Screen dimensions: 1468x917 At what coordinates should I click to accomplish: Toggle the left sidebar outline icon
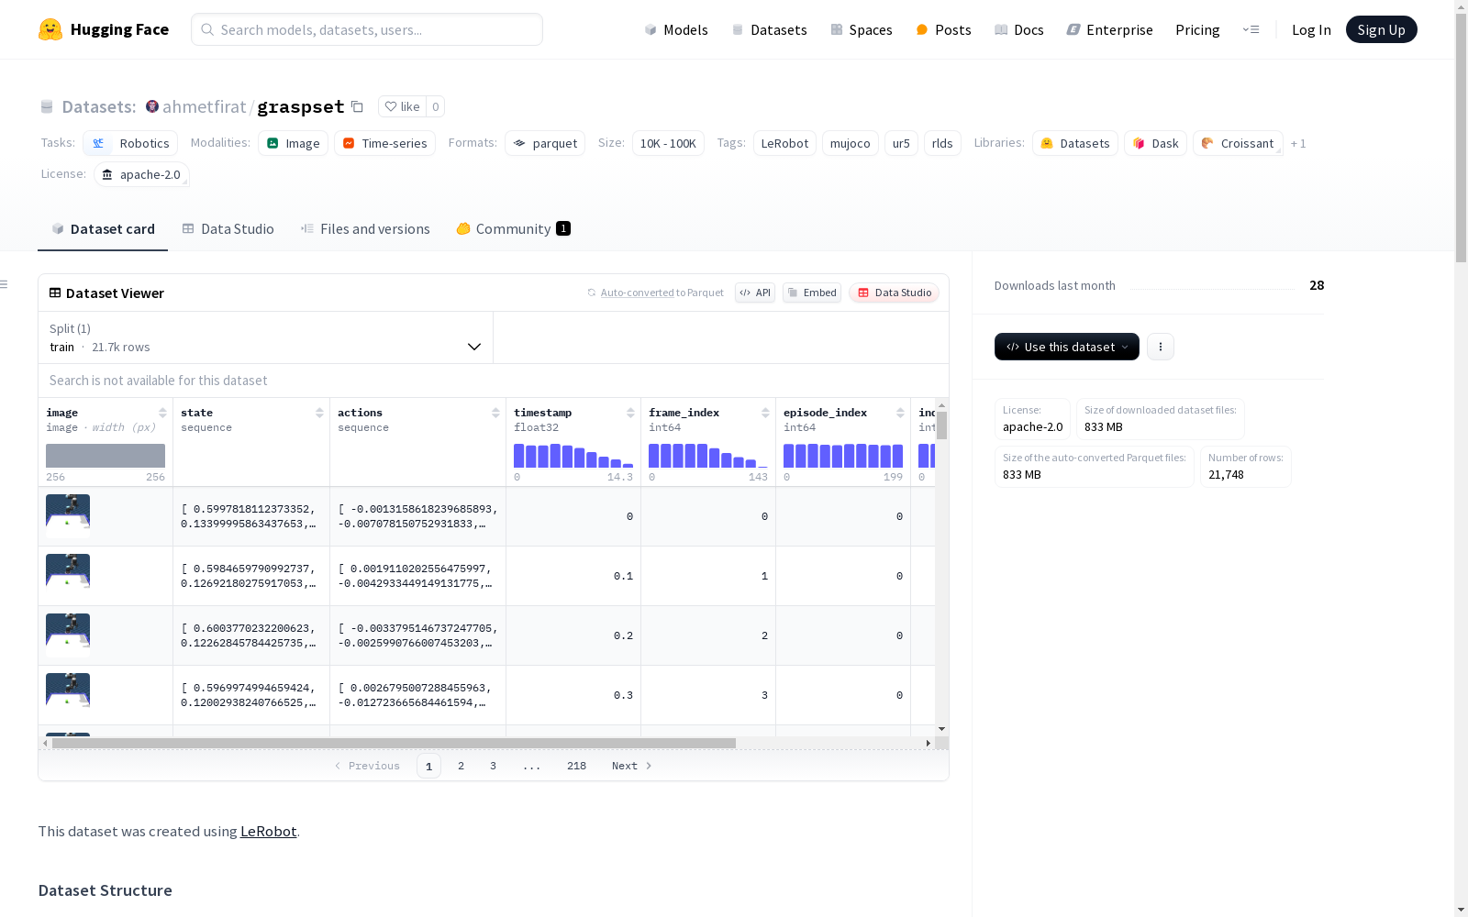[x=4, y=284]
